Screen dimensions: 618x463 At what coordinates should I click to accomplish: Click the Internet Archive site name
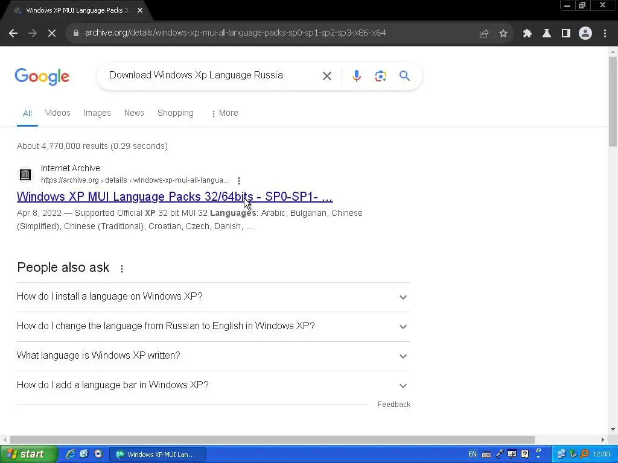point(70,168)
